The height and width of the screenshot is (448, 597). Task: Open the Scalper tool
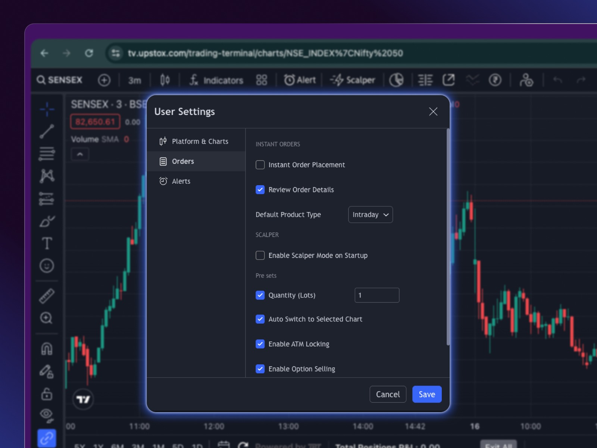353,80
